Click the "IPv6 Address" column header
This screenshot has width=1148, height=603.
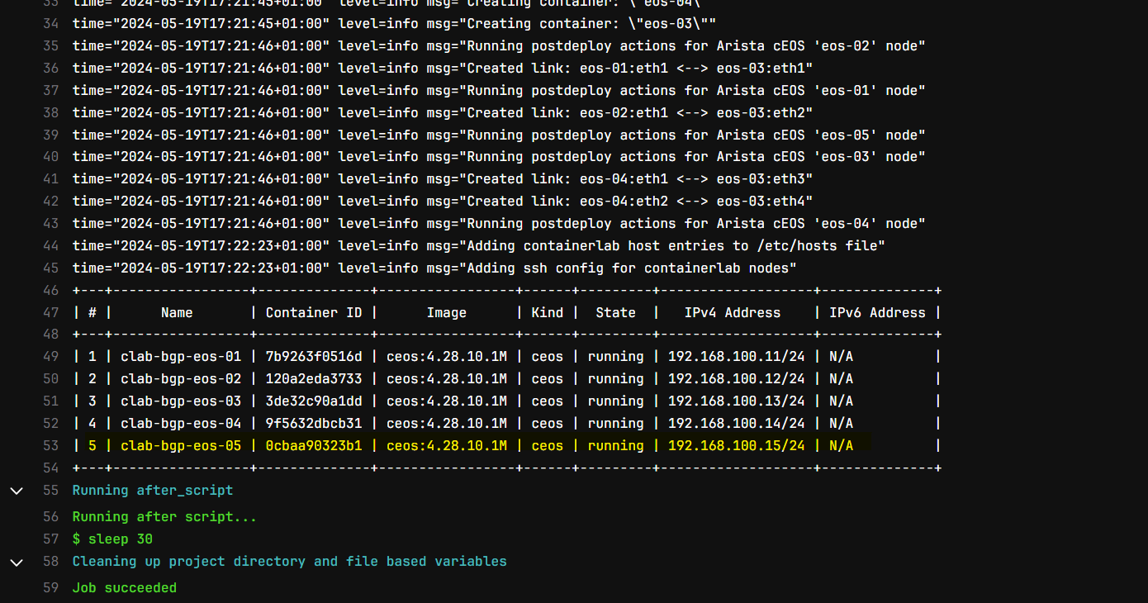point(877,312)
